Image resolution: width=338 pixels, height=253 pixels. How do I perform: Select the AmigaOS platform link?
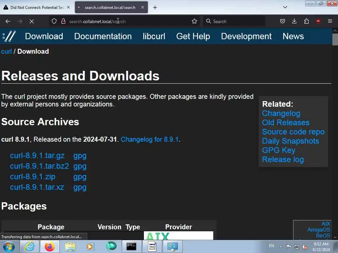[x=319, y=230]
